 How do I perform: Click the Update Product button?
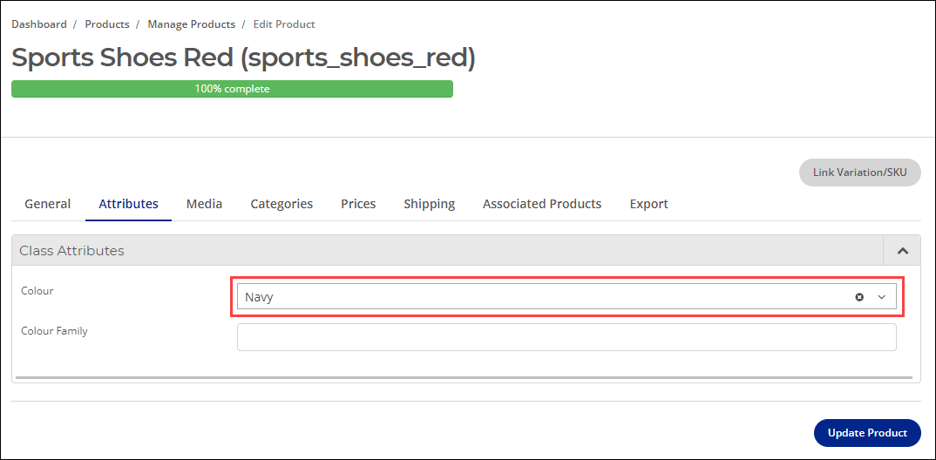click(867, 432)
